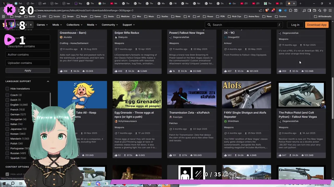Click the blue circular extension icon
Screen dimensions: 334x187
[280, 10]
